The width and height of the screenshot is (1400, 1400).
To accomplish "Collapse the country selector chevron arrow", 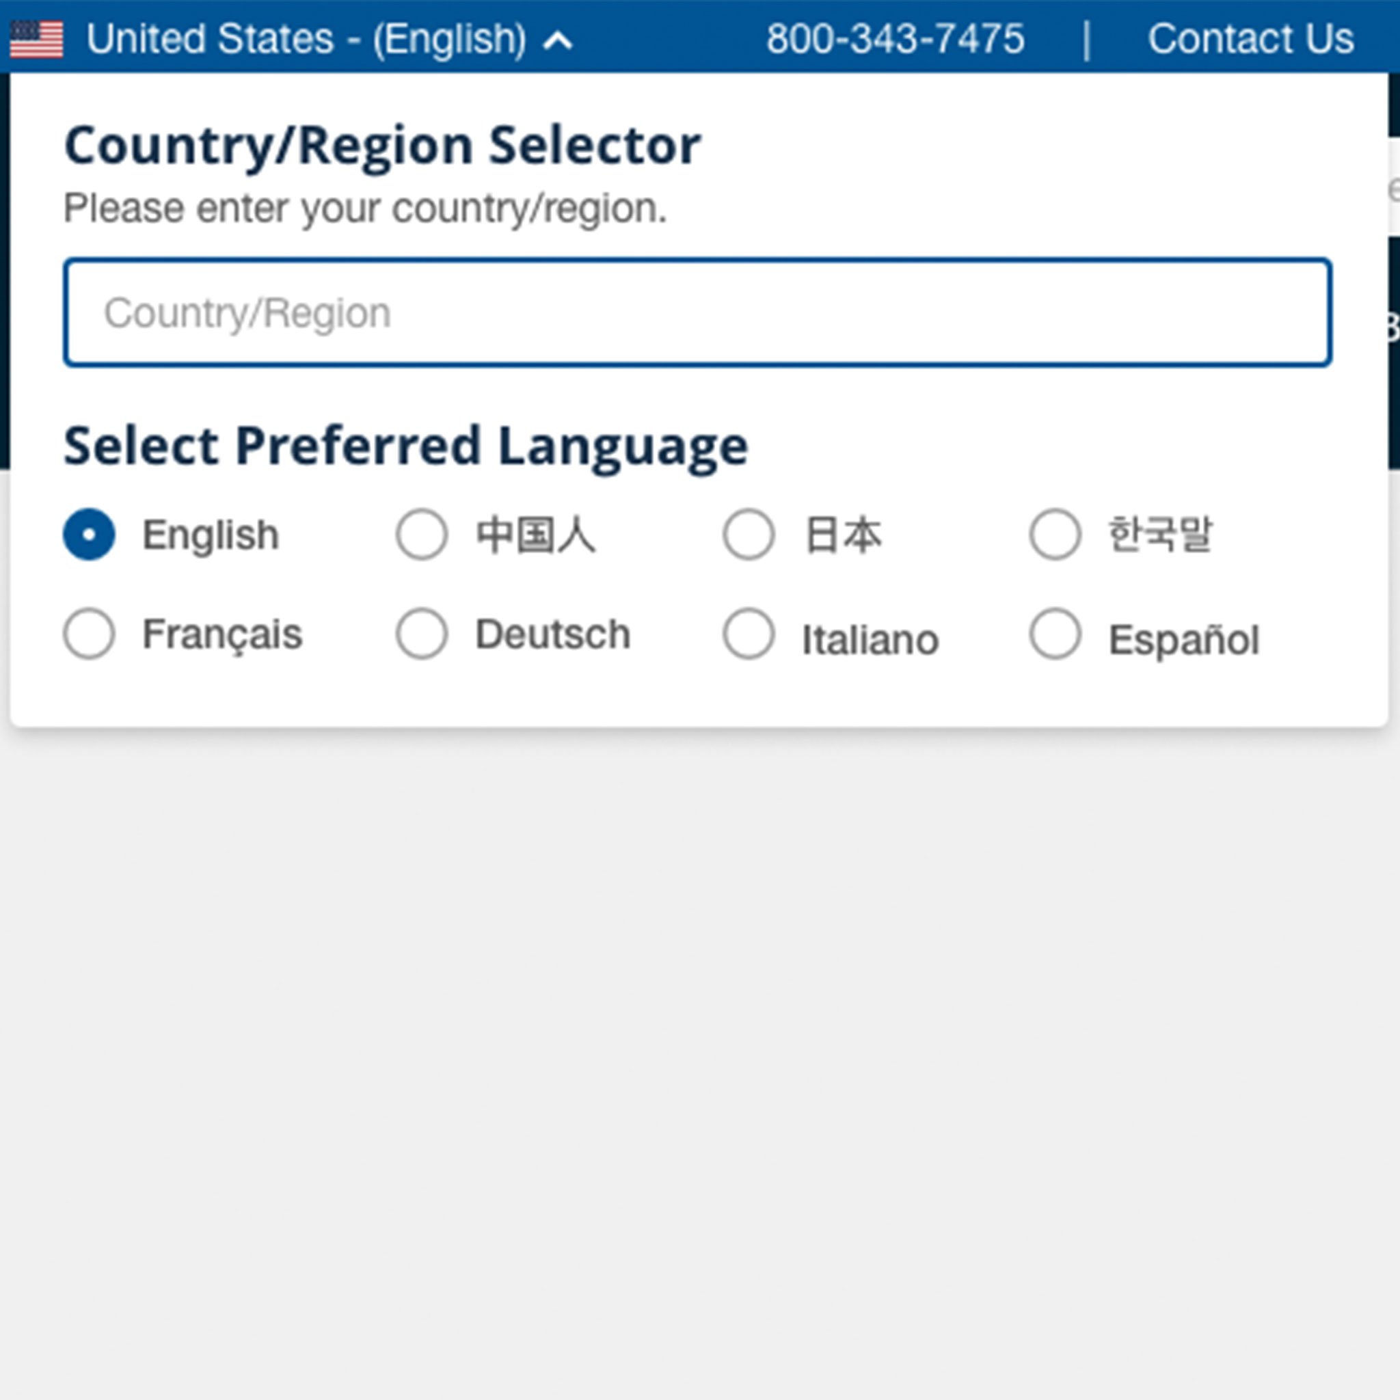I will point(558,41).
